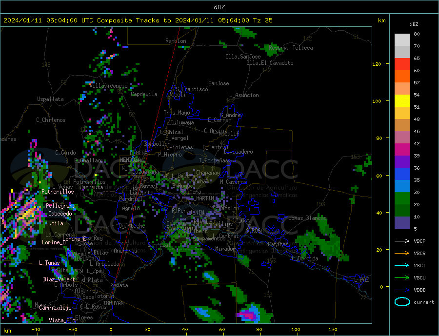Pick the mauve 42-45 dBZ swatch
This screenshot has height=336, width=439.
click(x=402, y=137)
